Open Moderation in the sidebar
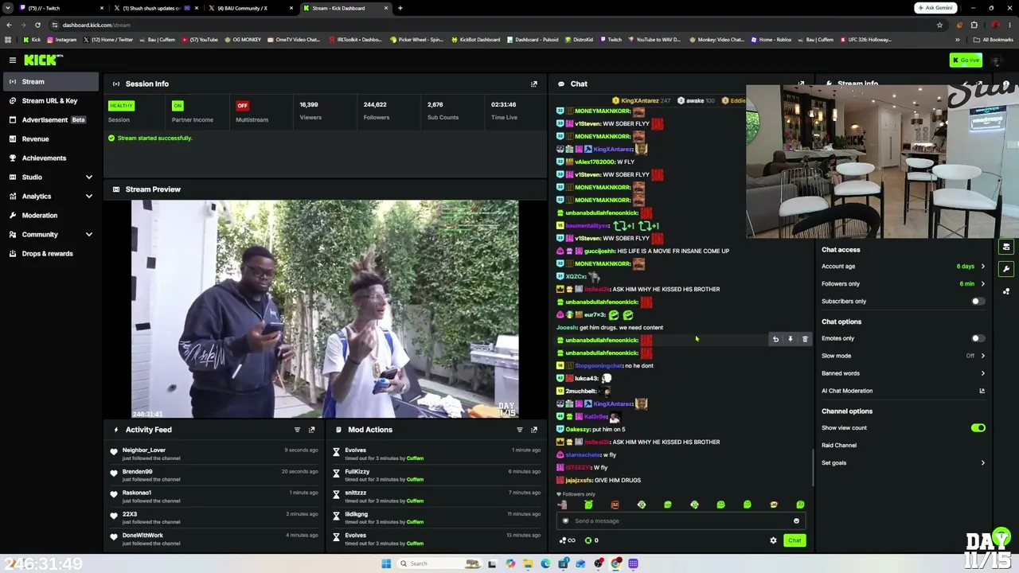 pos(50,216)
